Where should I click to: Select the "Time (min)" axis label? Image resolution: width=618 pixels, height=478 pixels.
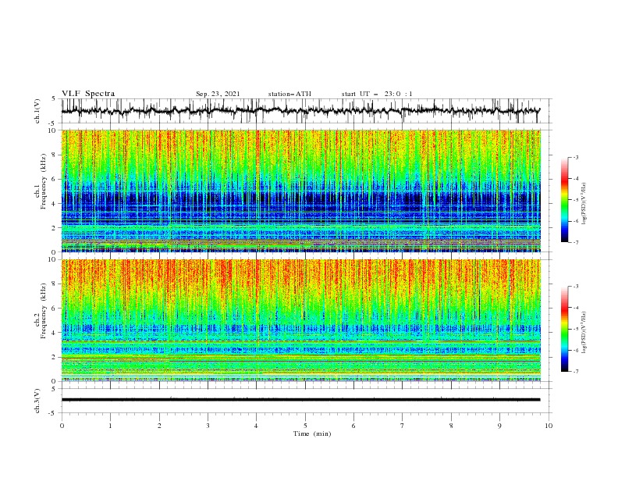(x=312, y=433)
